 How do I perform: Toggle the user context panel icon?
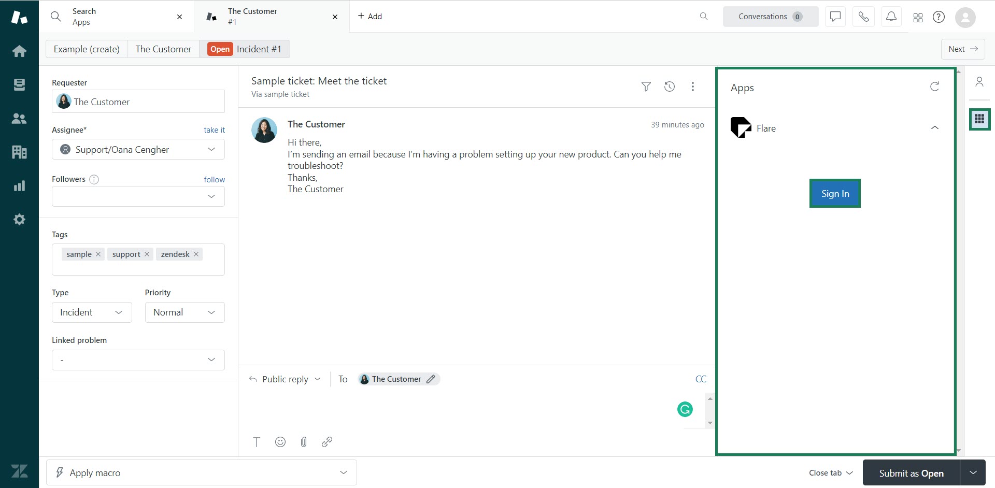979,82
